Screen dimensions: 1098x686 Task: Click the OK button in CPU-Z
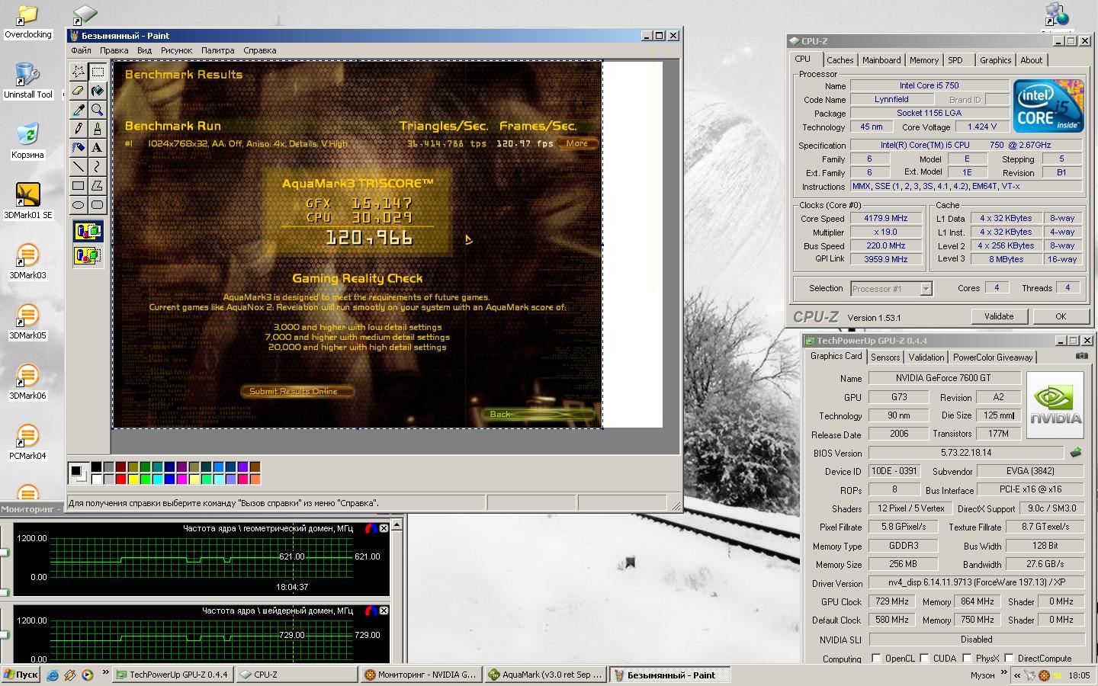click(x=1060, y=316)
